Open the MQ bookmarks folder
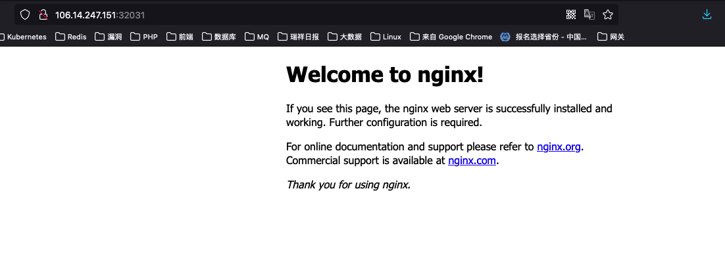This screenshot has width=725, height=260. pos(257,37)
